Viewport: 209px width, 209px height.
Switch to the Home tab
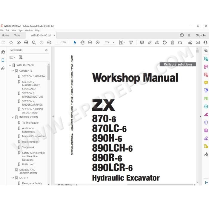click(x=5, y=35)
